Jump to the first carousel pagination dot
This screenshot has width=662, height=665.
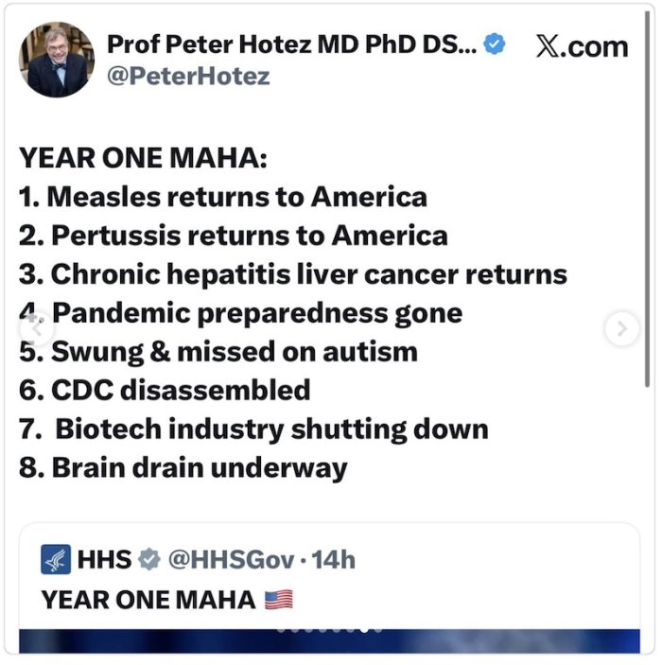[281, 629]
